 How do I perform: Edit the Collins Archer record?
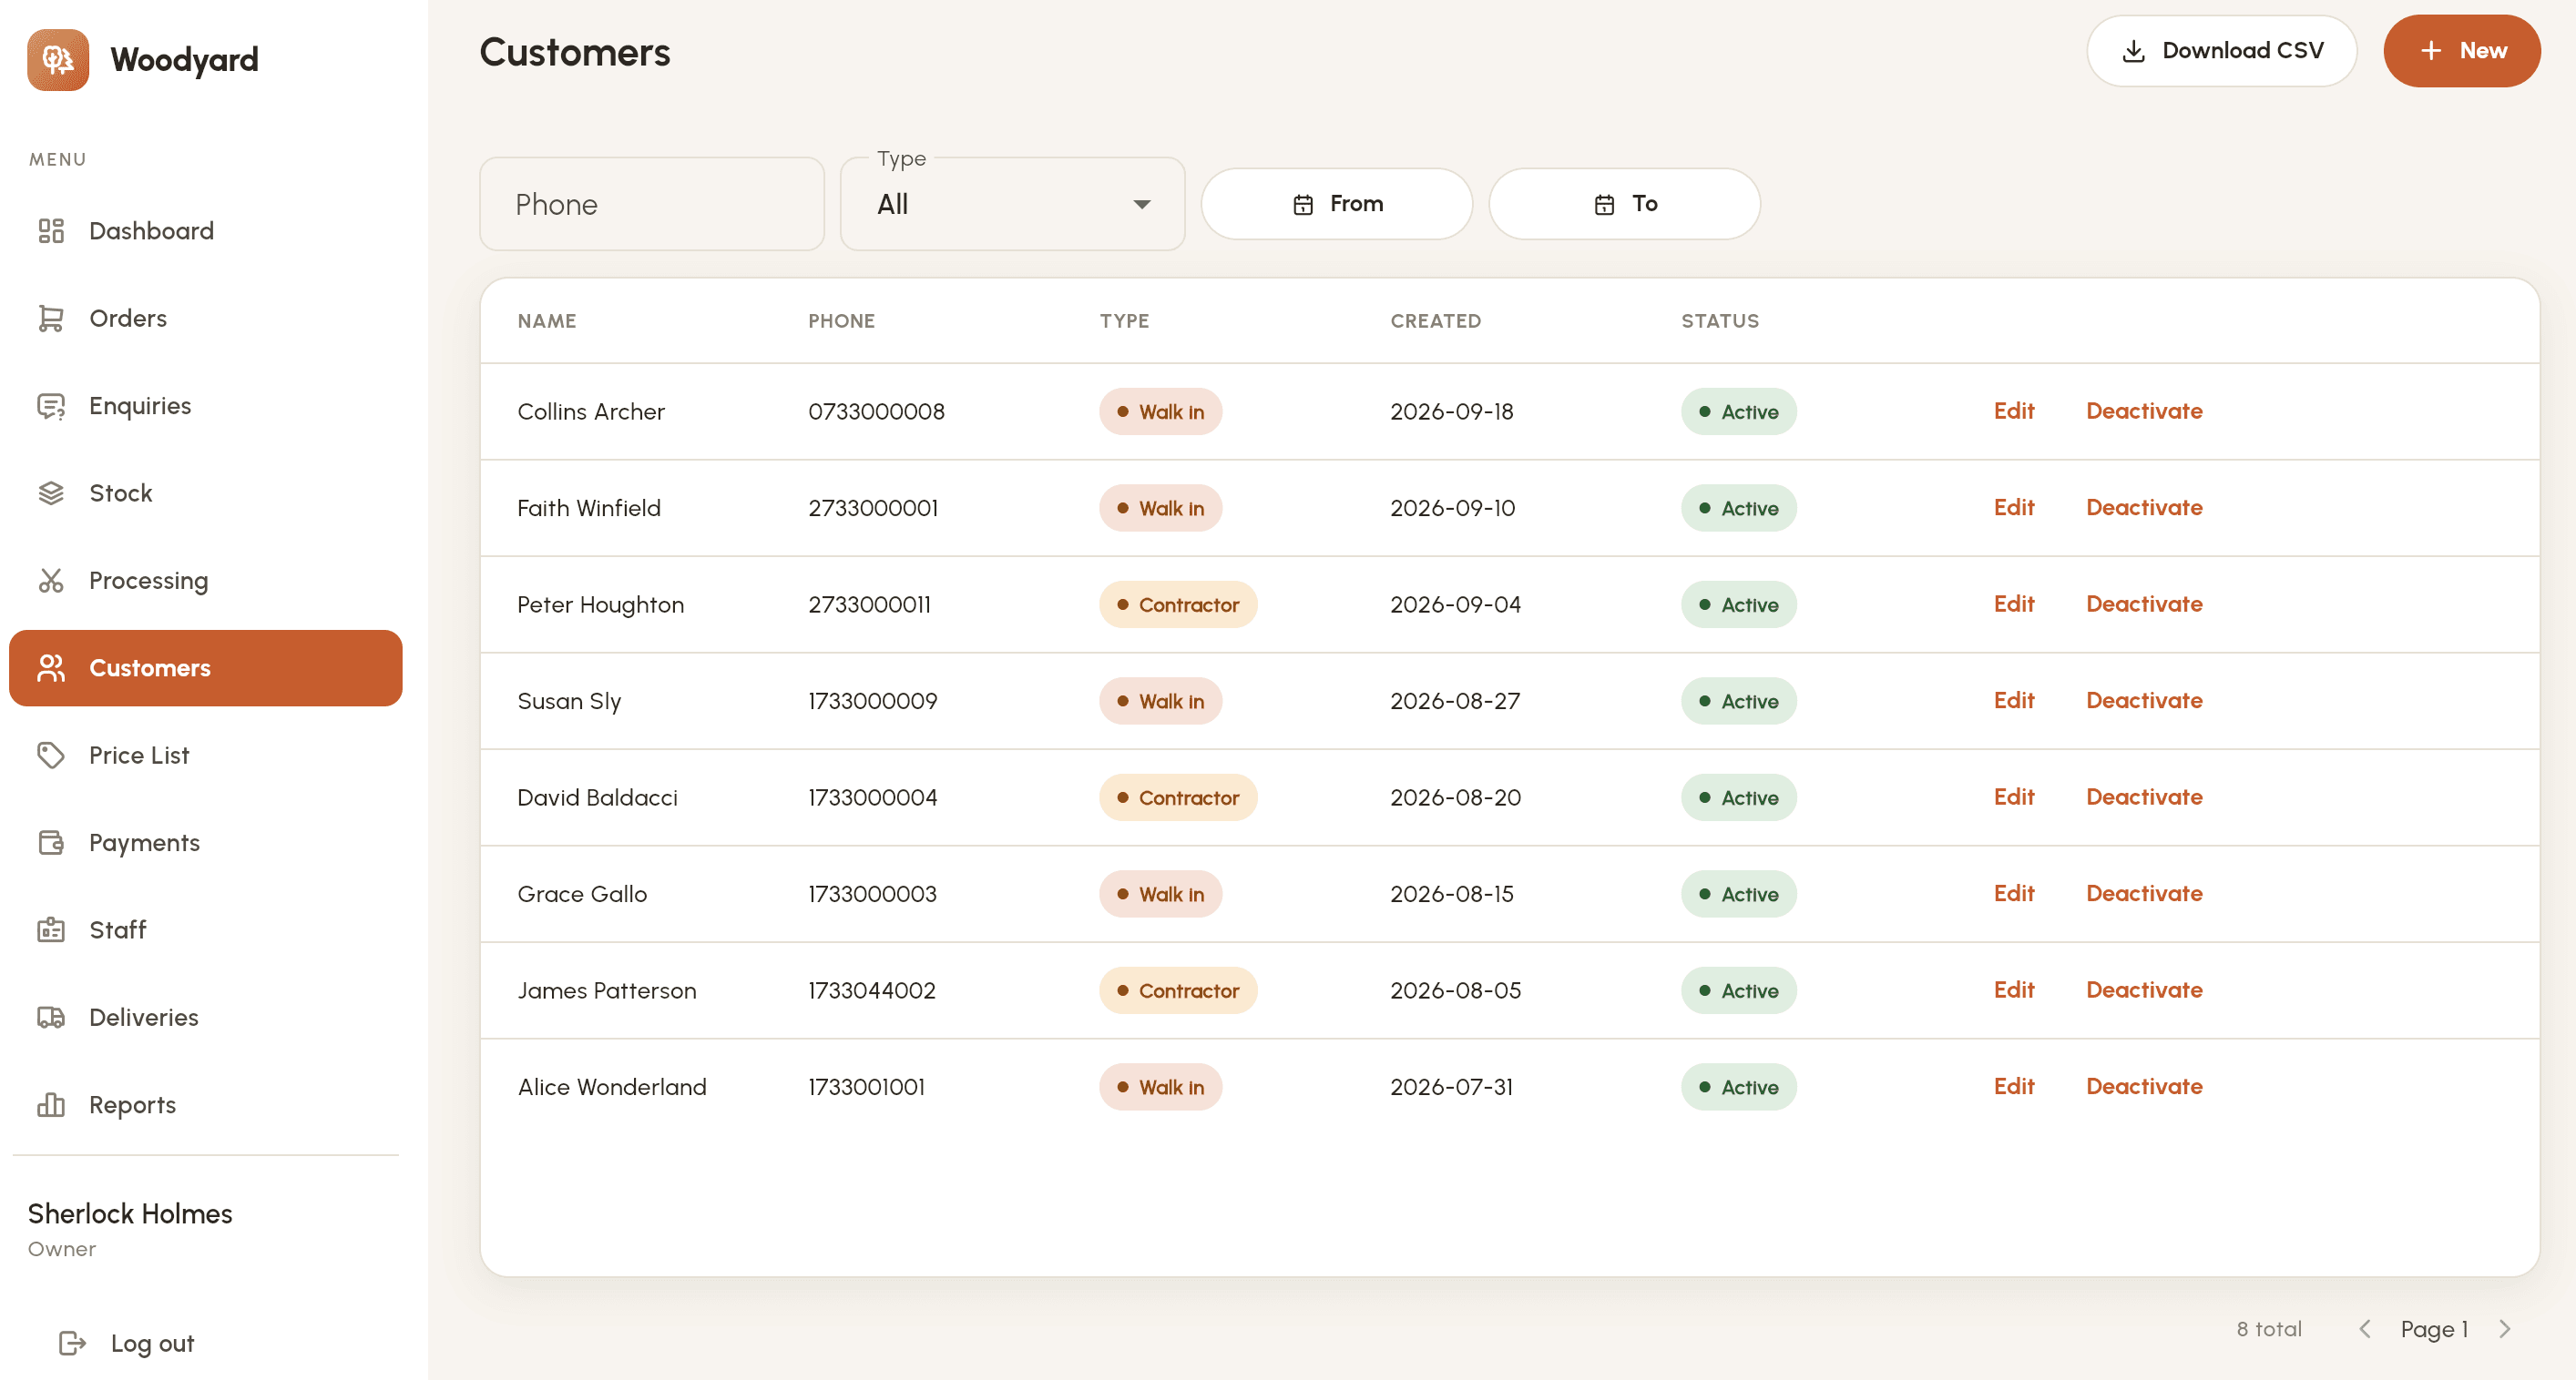(2013, 411)
